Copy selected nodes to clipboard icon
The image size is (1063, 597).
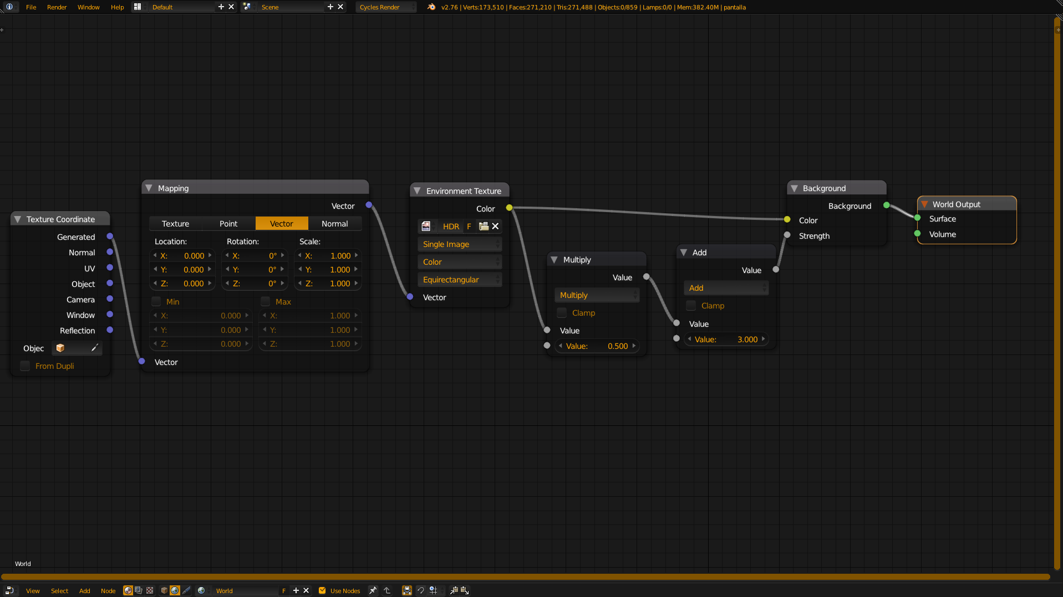pyautogui.click(x=454, y=590)
